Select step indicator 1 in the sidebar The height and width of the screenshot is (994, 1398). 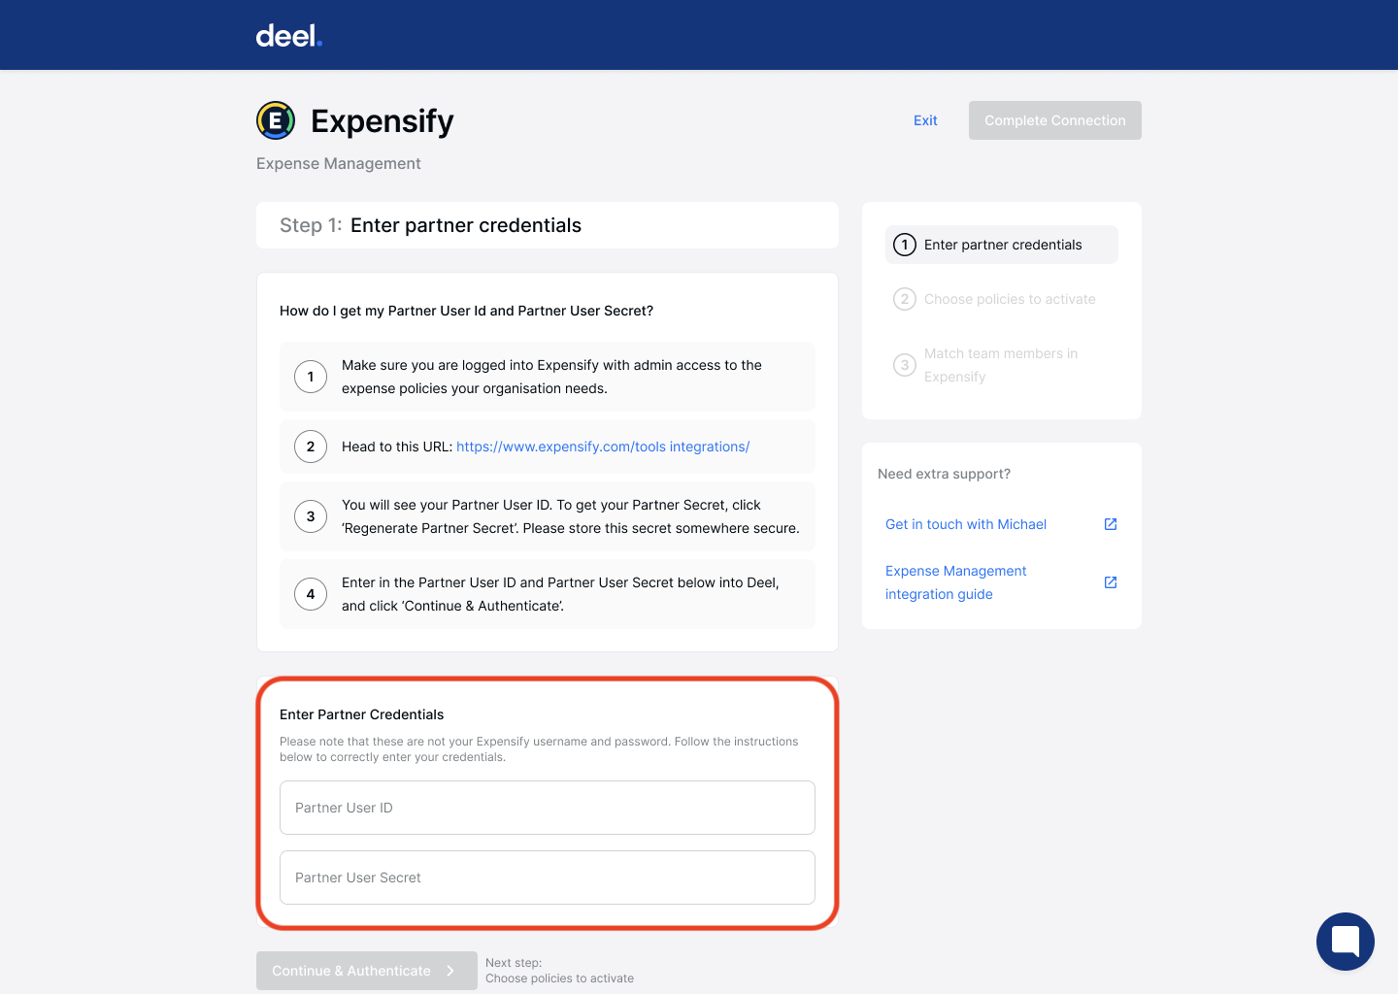coord(904,245)
